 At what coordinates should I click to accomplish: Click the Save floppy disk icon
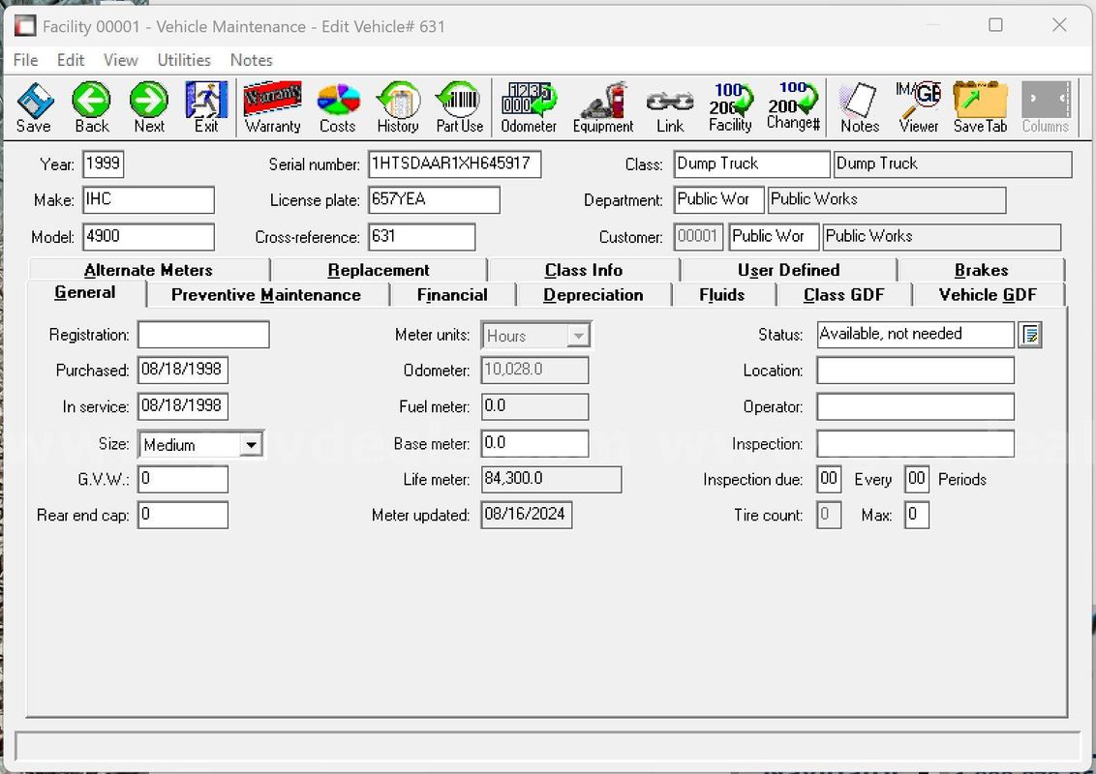pos(34,106)
